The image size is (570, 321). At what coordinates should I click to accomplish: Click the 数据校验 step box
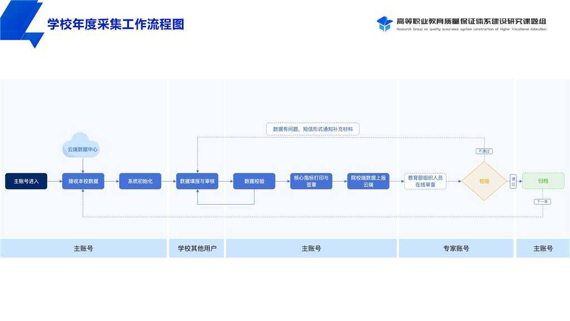(254, 181)
